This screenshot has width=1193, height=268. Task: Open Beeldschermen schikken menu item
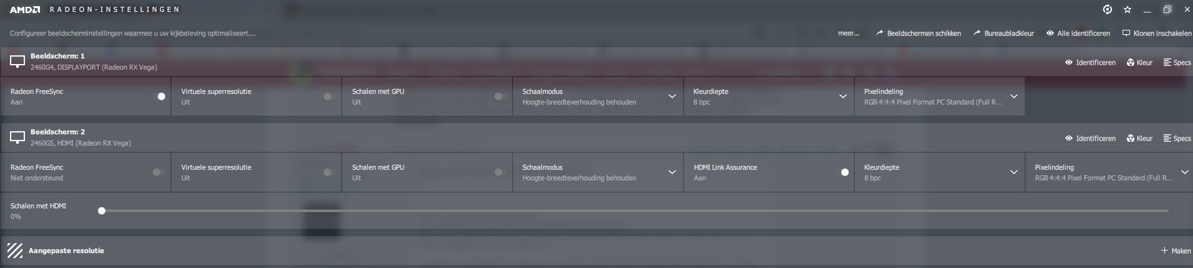pos(918,33)
